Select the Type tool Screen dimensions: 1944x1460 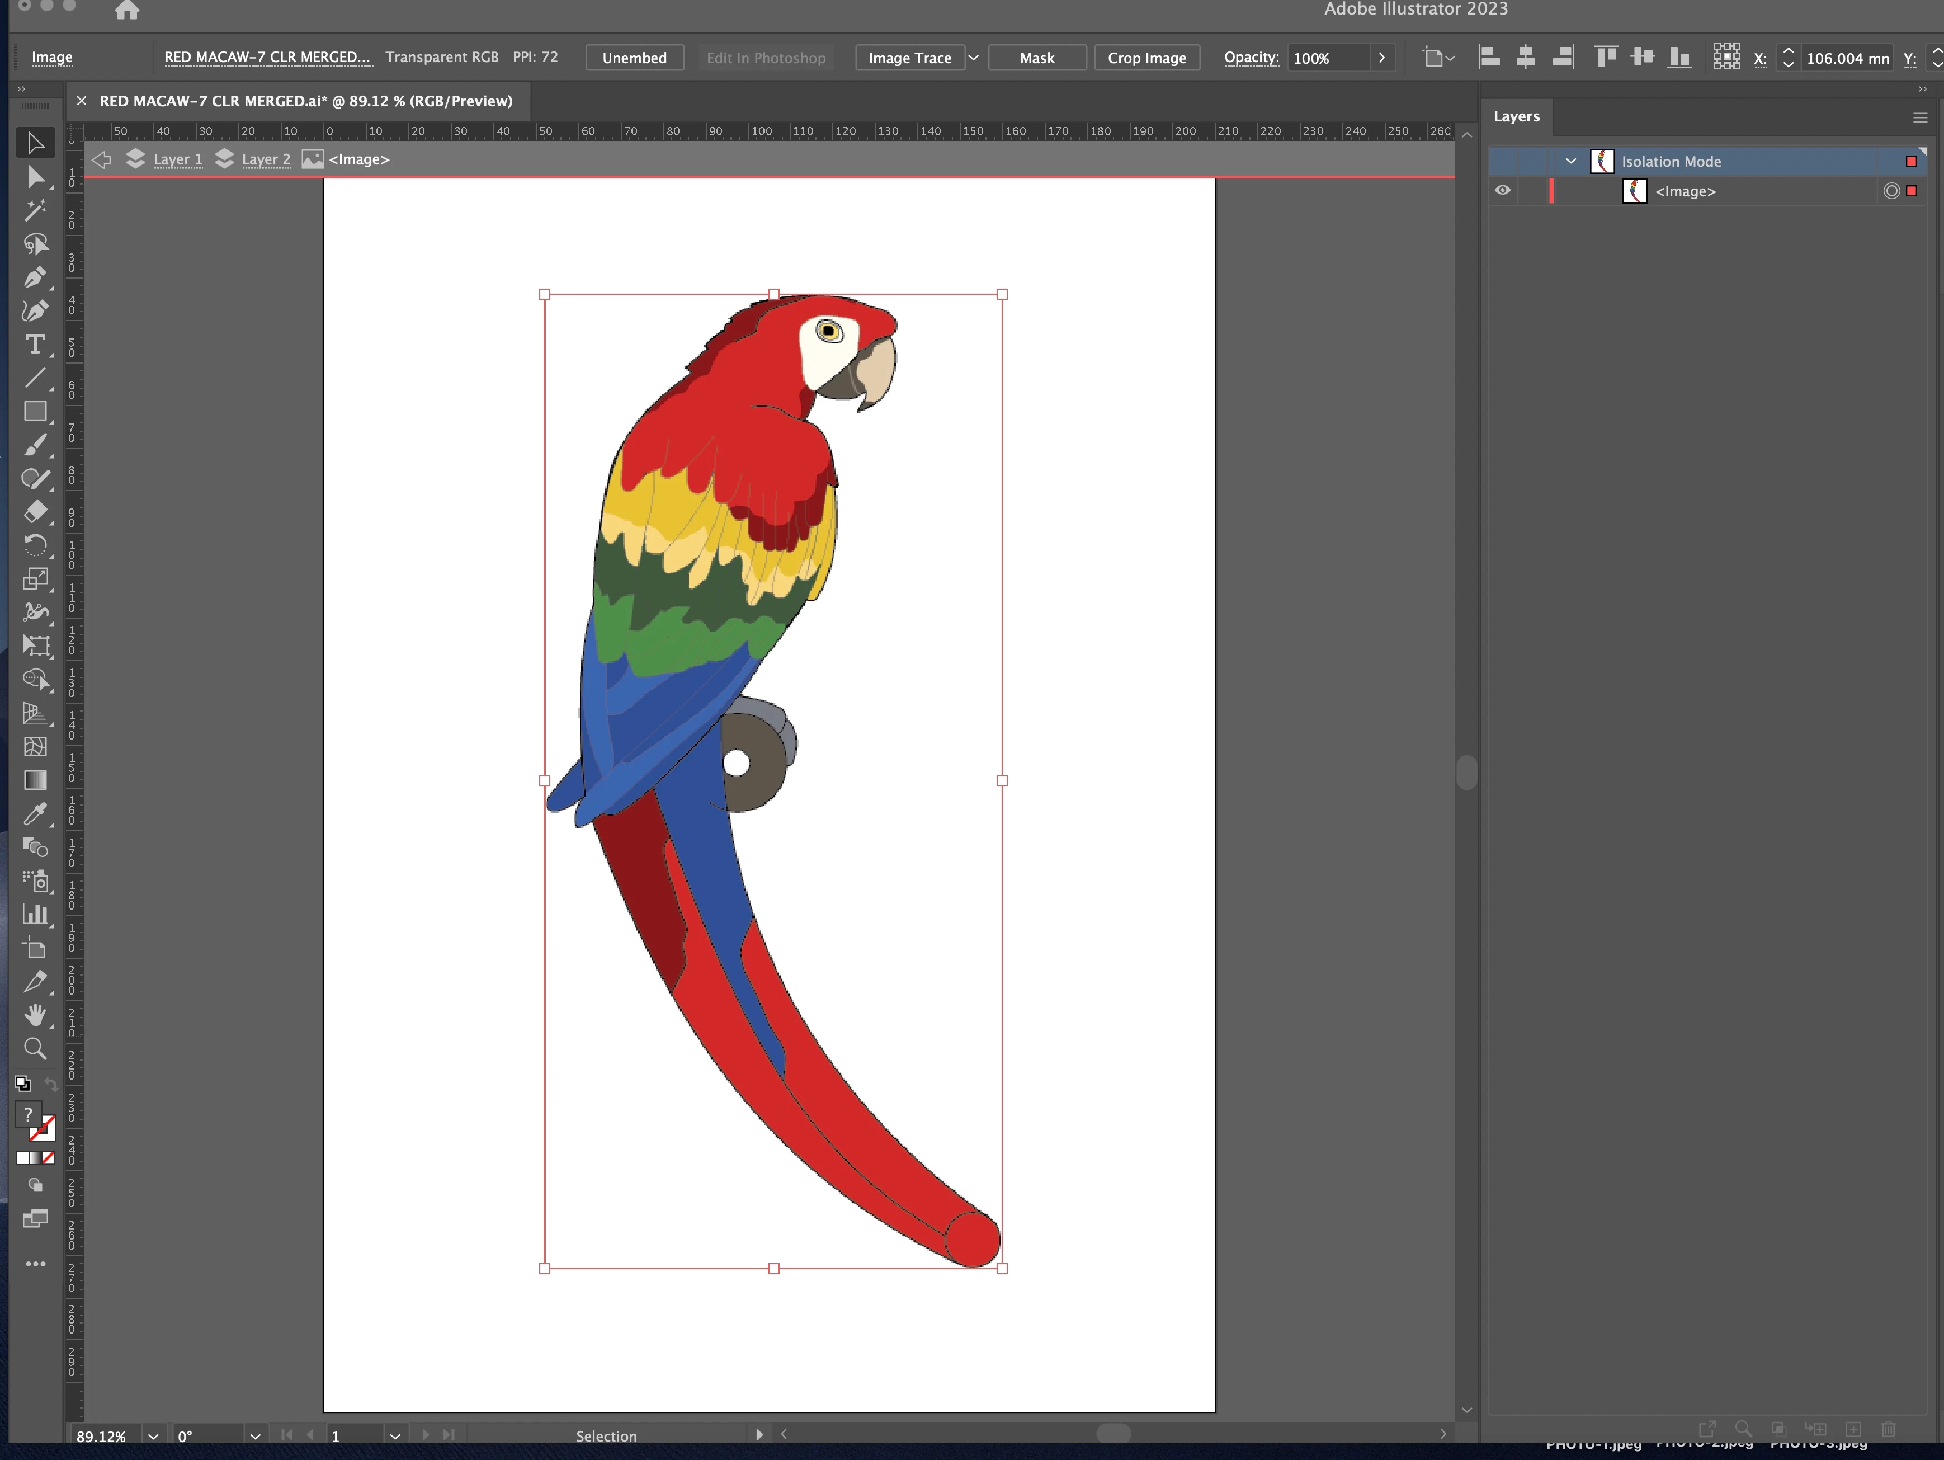click(35, 345)
